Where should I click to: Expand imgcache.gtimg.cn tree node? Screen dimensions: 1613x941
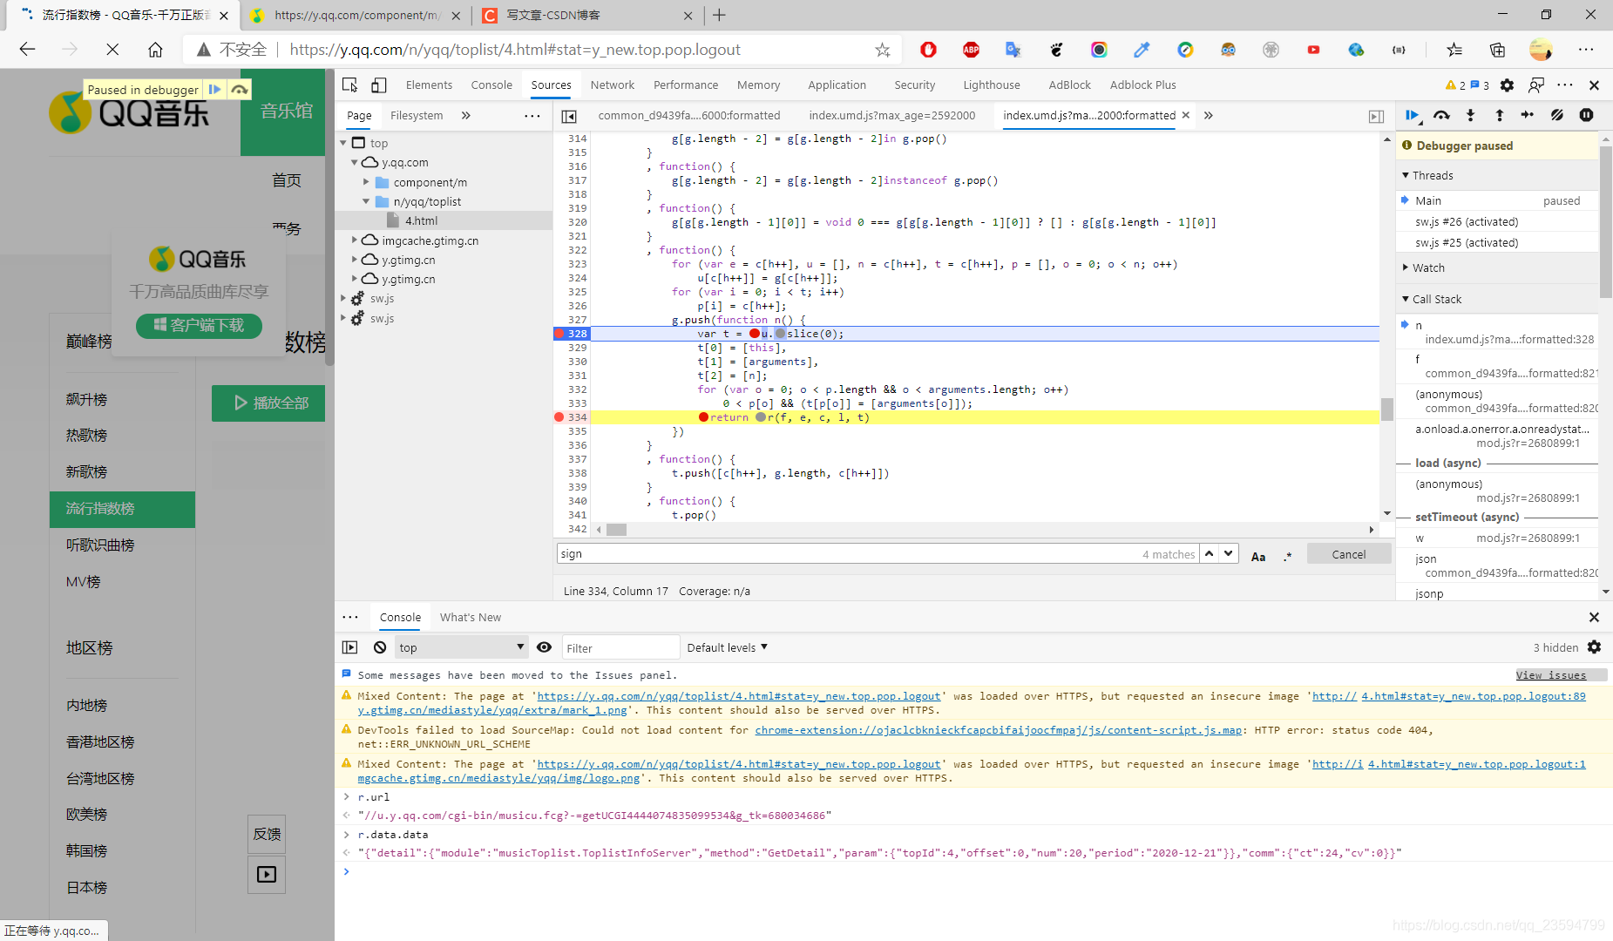[355, 240]
